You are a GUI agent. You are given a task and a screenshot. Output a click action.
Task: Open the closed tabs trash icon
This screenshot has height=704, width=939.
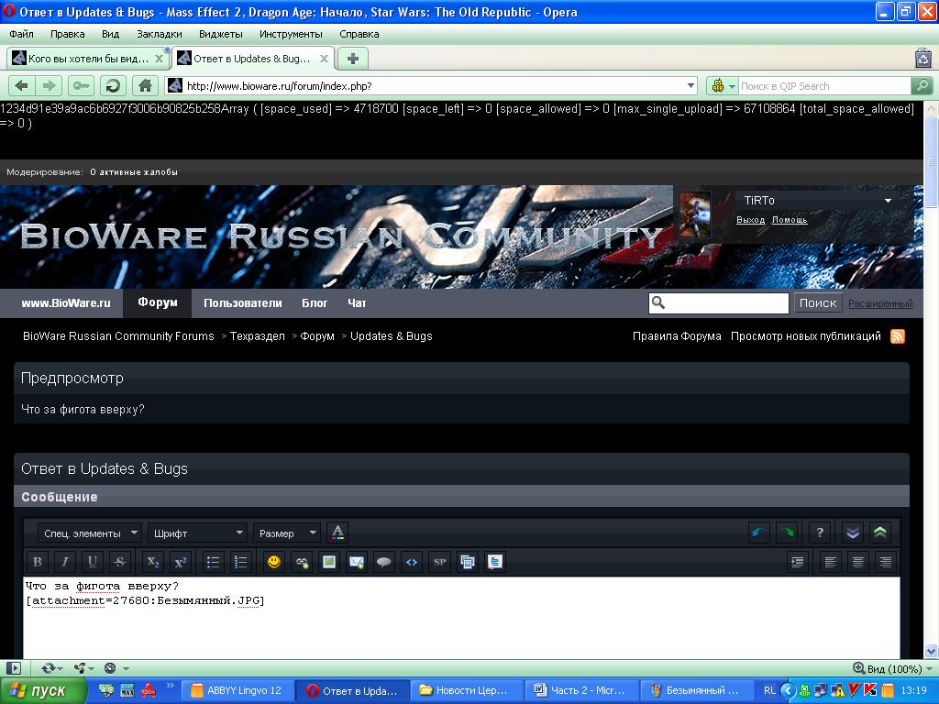point(923,58)
